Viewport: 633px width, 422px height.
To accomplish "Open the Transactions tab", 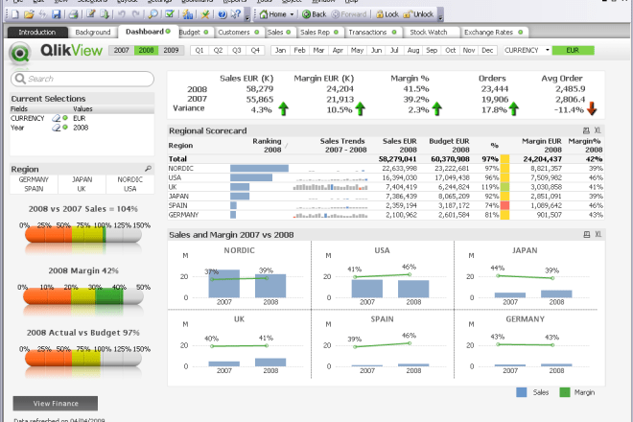I will pyautogui.click(x=372, y=32).
